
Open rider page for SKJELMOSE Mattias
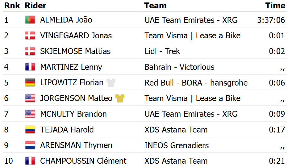pyautogui.click(x=75, y=51)
